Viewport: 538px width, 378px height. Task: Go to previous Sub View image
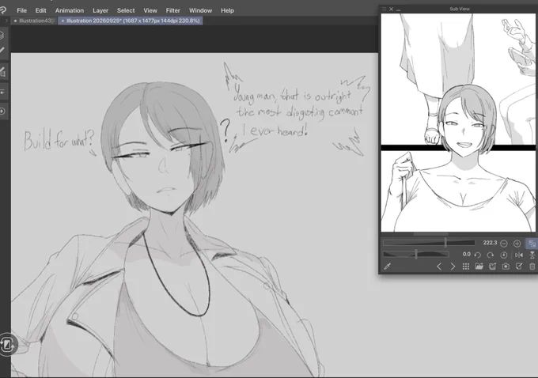[x=439, y=266]
